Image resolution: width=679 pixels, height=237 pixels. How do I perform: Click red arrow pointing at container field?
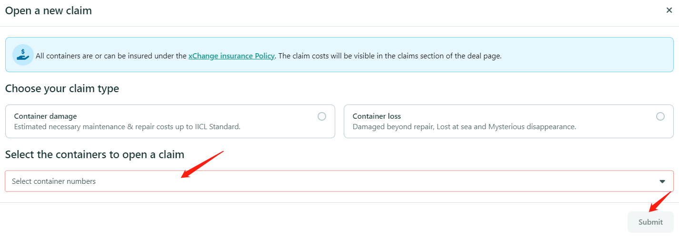point(202,164)
